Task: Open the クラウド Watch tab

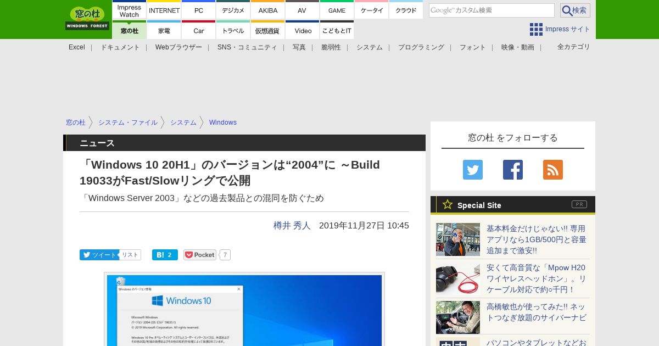Action: (406, 10)
